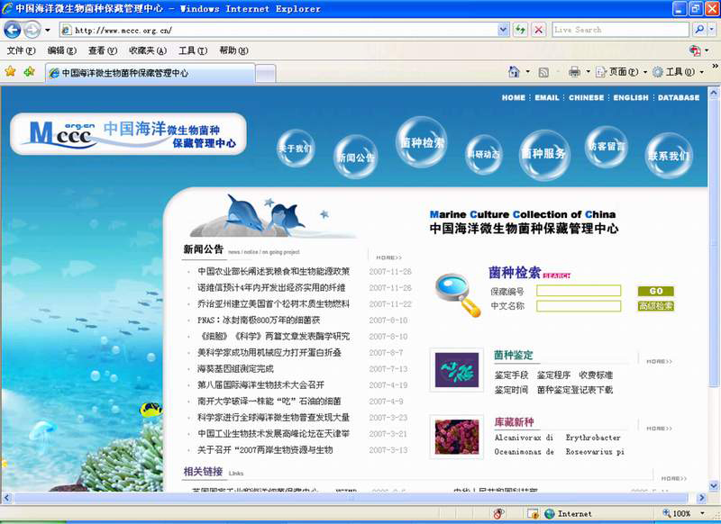Screen dimensions: 721x524
Task: Click the 高级检索 advanced search button
Action: click(x=656, y=306)
